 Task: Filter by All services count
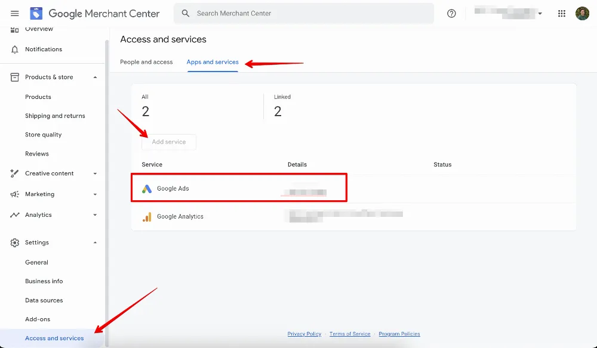pos(146,107)
